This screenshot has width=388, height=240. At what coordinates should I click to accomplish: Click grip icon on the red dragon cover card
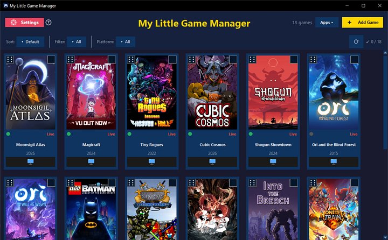pos(191,183)
